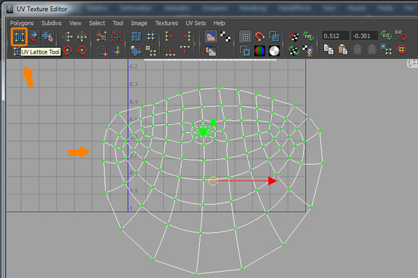Open the Subdivs menu
The width and height of the screenshot is (418, 278).
click(x=51, y=23)
